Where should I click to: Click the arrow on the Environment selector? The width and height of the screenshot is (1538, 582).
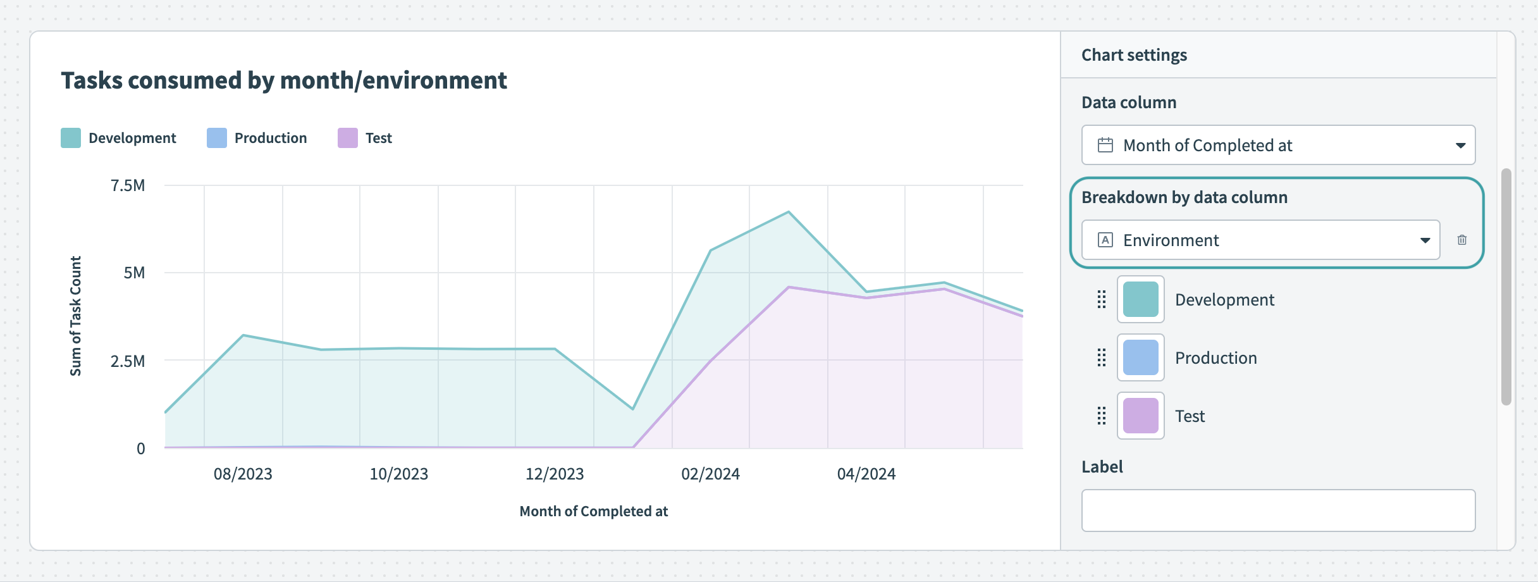click(x=1425, y=240)
